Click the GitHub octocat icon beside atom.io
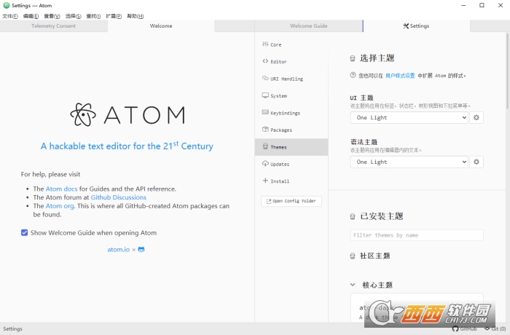 pyautogui.click(x=141, y=250)
